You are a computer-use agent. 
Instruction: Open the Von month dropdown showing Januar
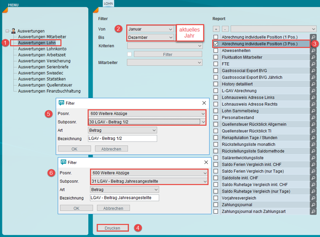pyautogui.click(x=150, y=29)
